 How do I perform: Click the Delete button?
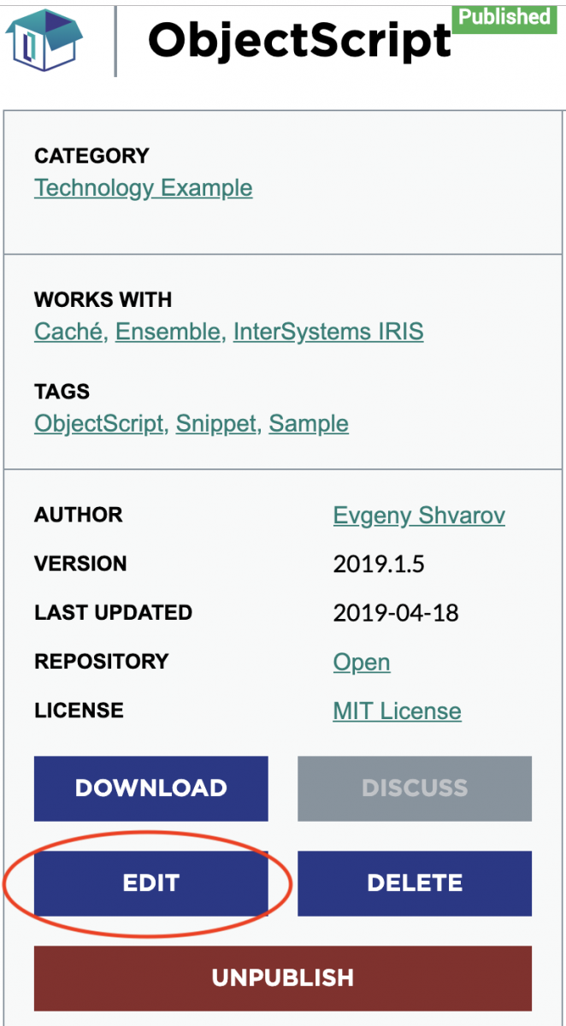[415, 883]
